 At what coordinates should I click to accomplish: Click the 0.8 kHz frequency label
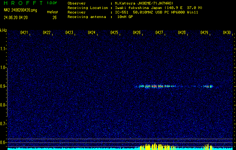coord(3,105)
